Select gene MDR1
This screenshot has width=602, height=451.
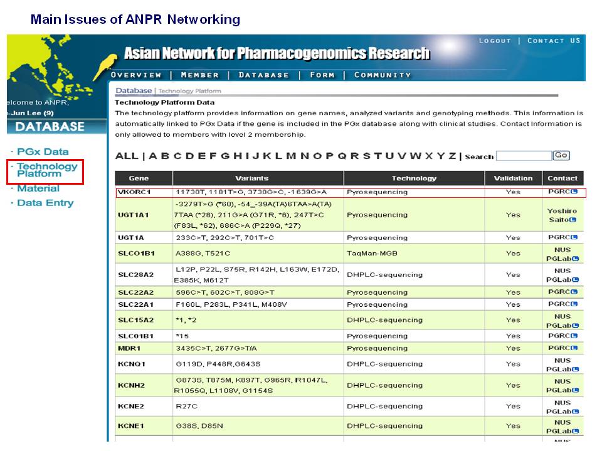click(129, 348)
